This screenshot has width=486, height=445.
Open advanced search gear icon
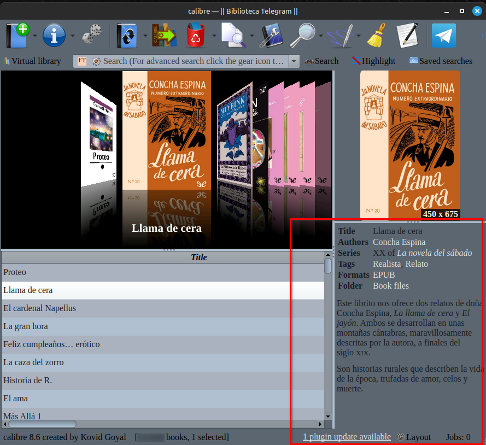(96, 61)
